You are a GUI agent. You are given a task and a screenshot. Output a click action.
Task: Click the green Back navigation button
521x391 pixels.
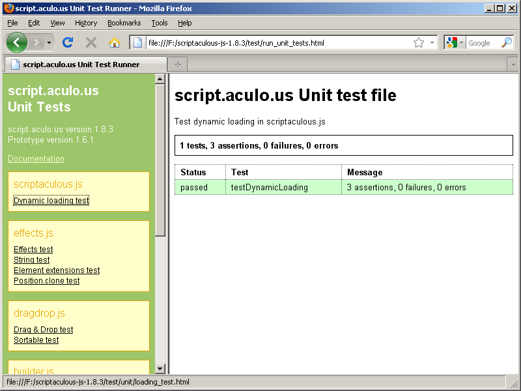(17, 42)
